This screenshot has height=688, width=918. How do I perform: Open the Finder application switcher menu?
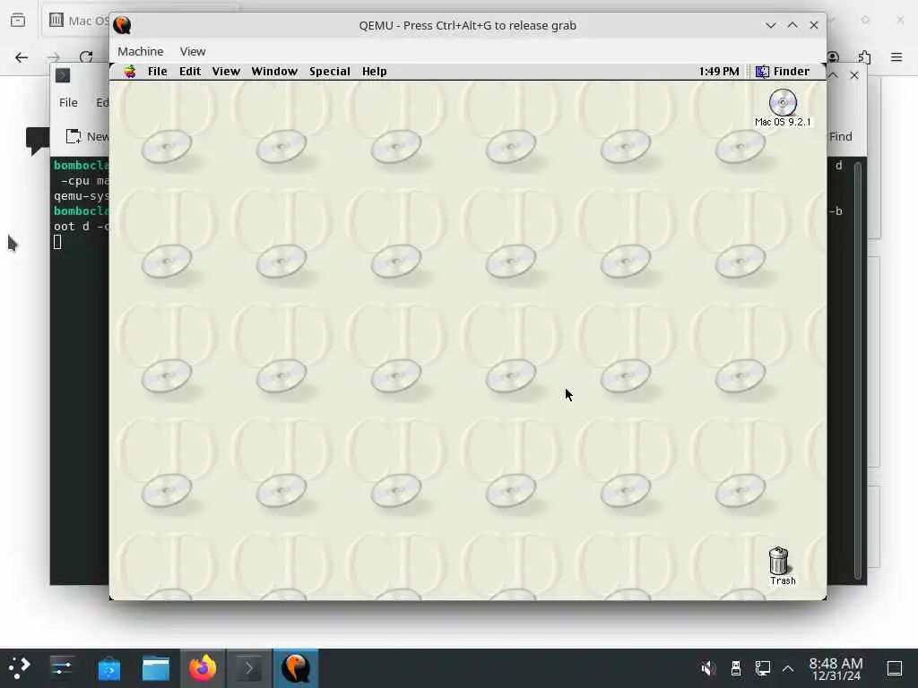pos(783,72)
